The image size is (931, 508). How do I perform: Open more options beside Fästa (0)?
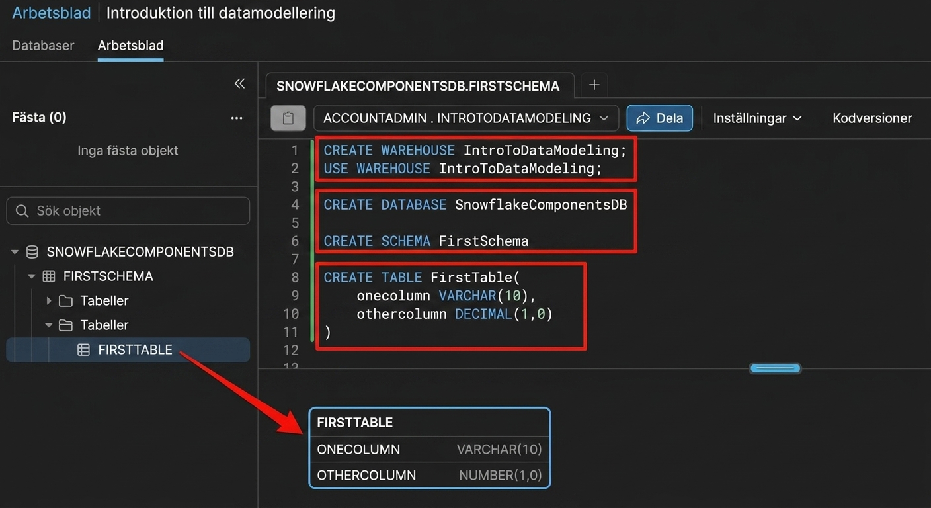[x=237, y=118]
